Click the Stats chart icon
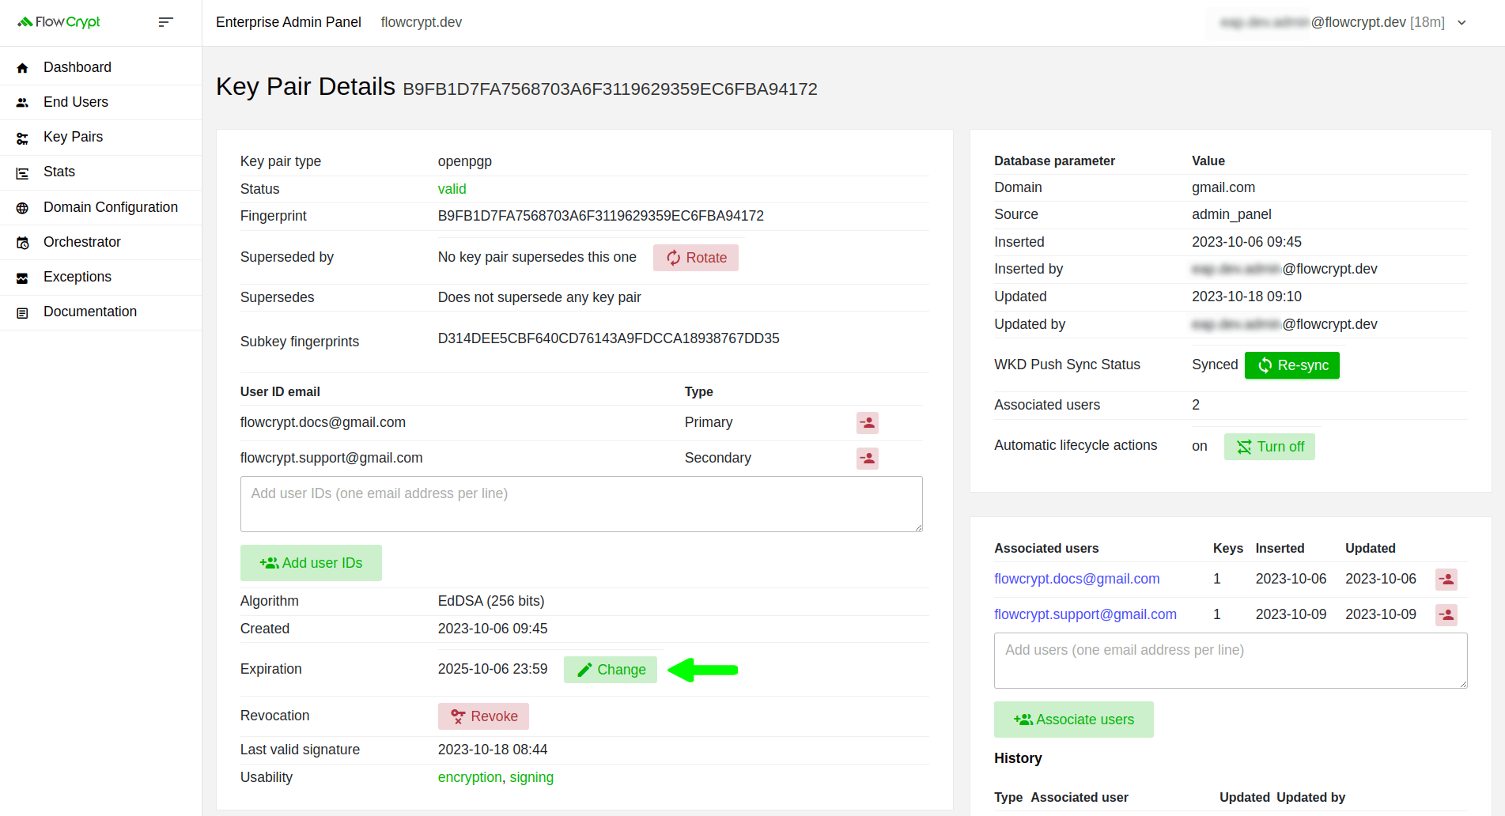This screenshot has height=816, width=1505. point(22,173)
